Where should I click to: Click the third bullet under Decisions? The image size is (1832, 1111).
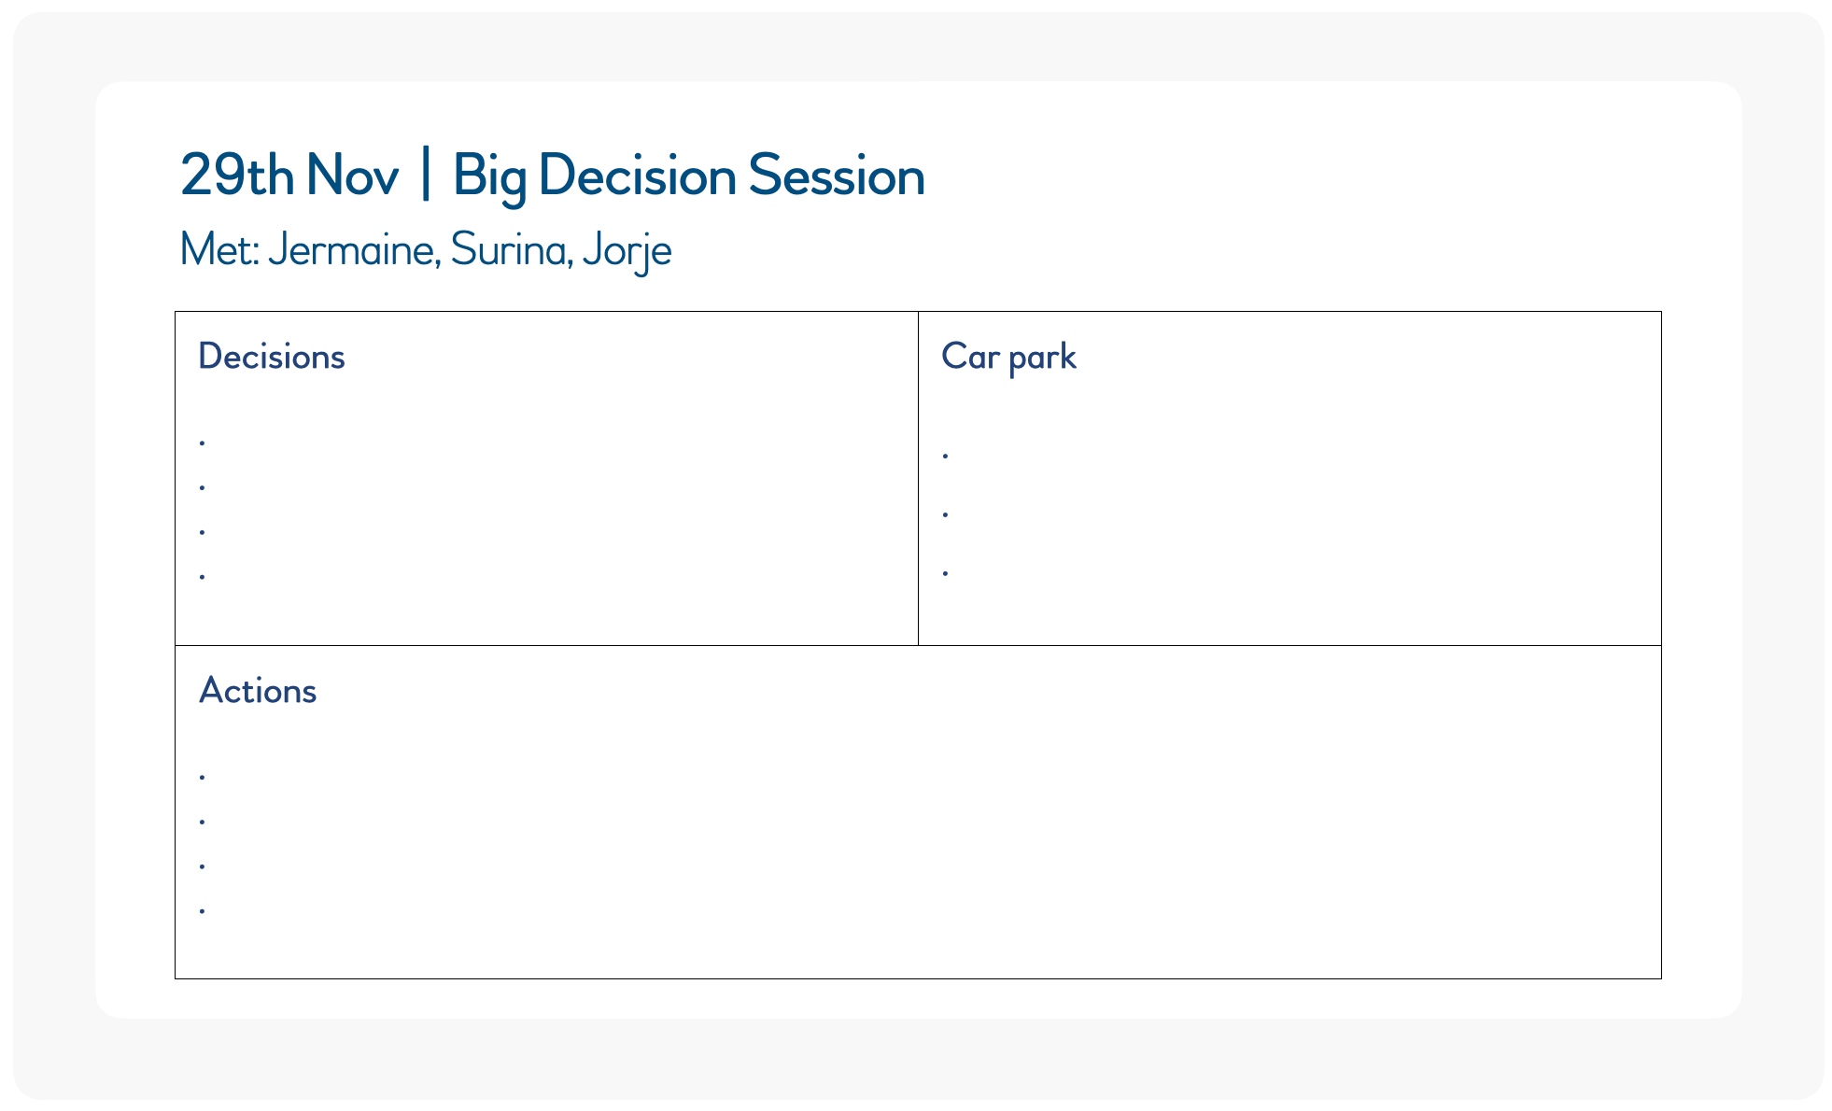pos(203,531)
